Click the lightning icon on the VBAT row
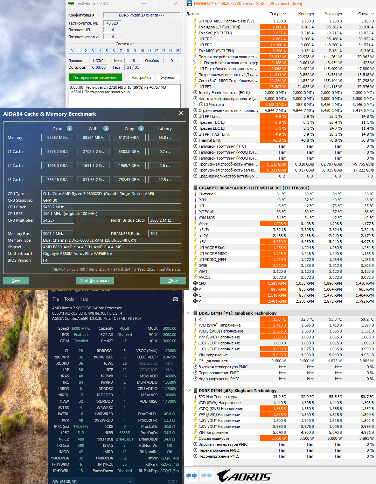 (195, 271)
